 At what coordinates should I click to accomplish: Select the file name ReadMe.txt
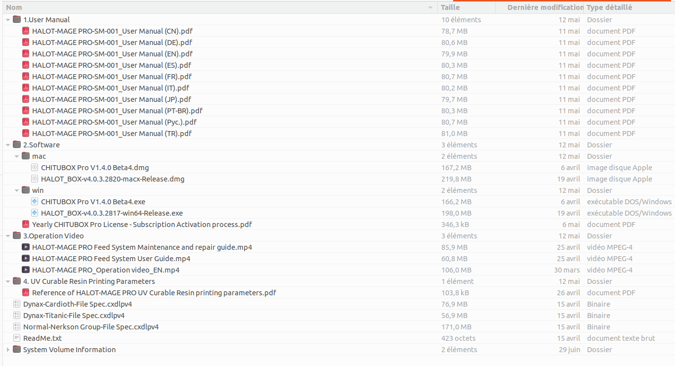42,338
